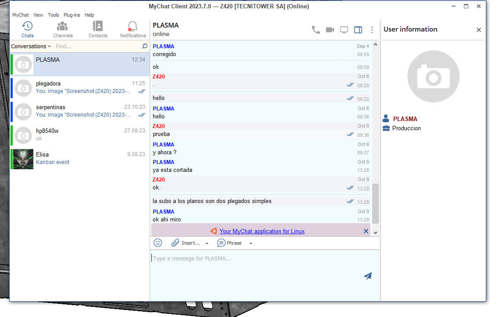Dismiss the Linux application banner

pos(366,231)
